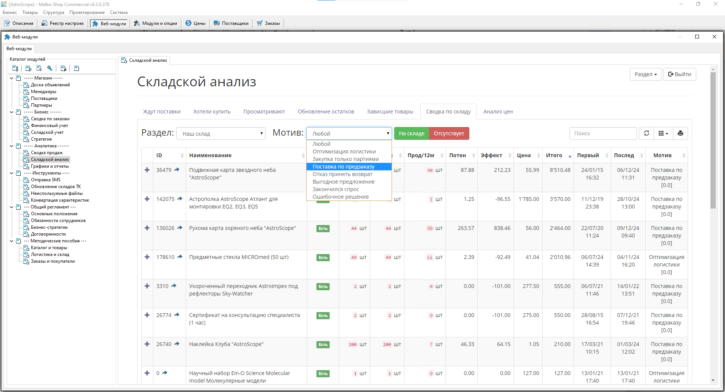Select Закупка только партиями option
The width and height of the screenshot is (725, 392).
click(x=349, y=159)
